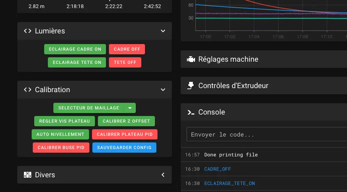The height and width of the screenshot is (192, 347).
Task: Click the SAUVEGARDER CONFIG button
Action: pos(124,148)
